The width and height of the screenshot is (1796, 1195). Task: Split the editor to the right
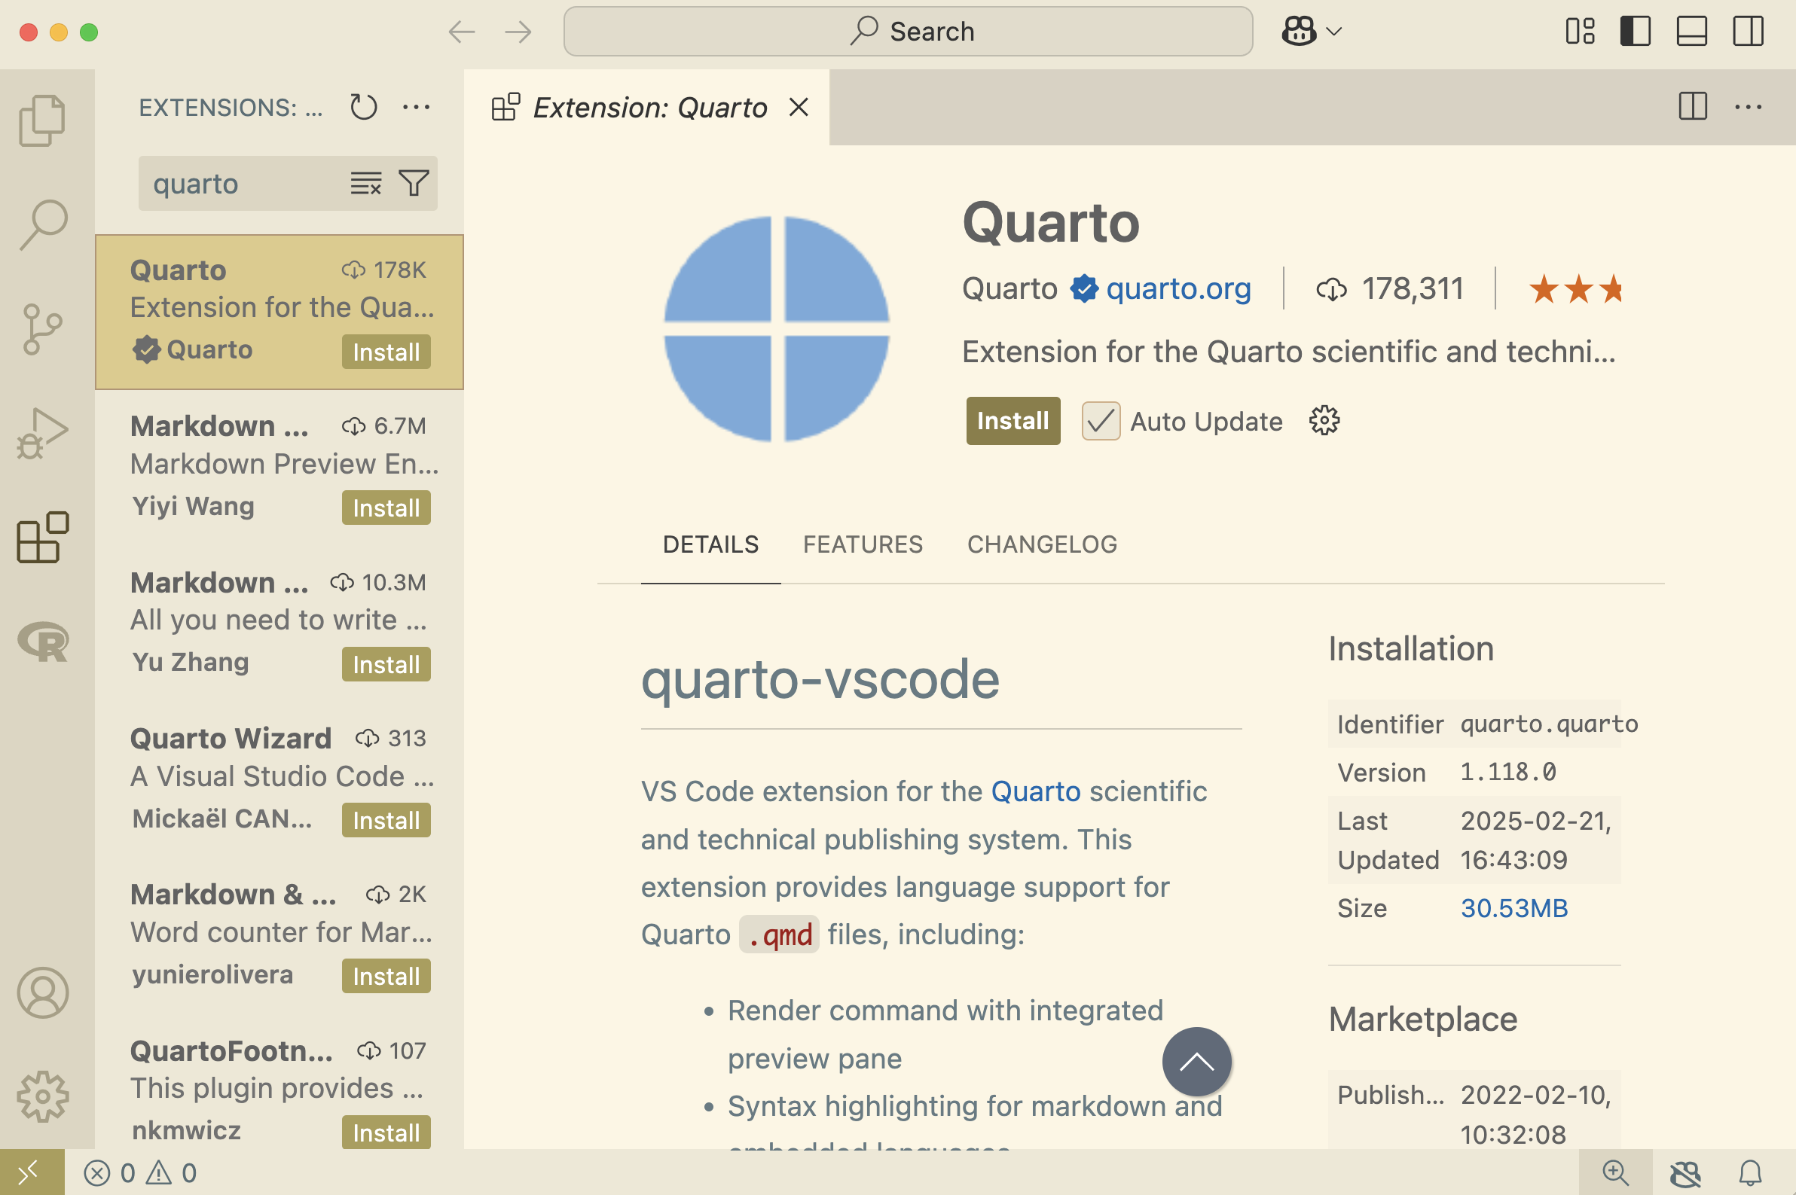pos(1693,107)
